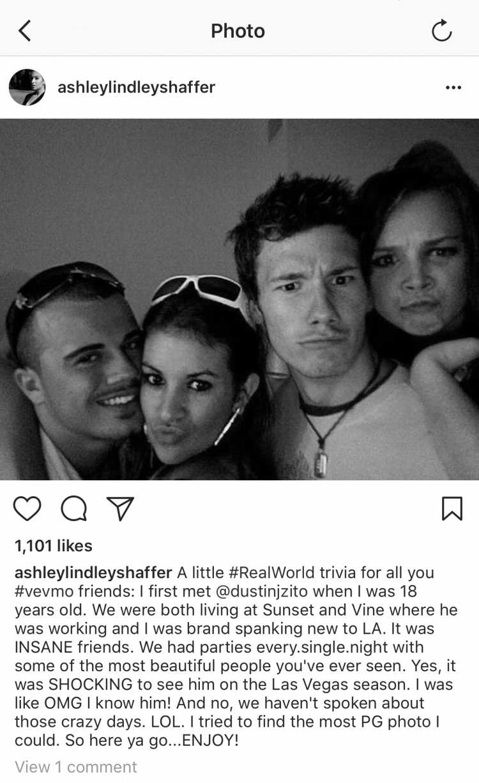Share the post via paper plane icon
This screenshot has width=479, height=783.
coord(120,508)
